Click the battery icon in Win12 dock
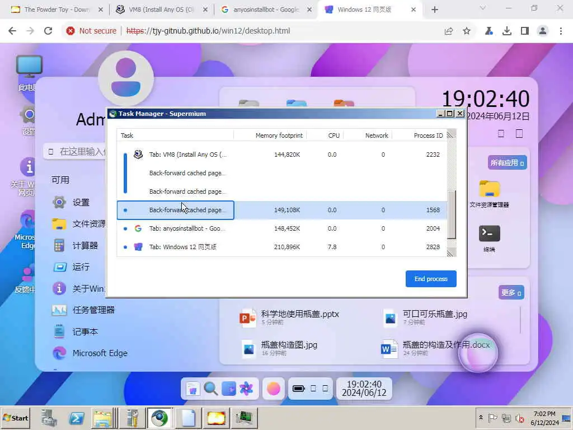Screen dimensions: 573x430 299,389
